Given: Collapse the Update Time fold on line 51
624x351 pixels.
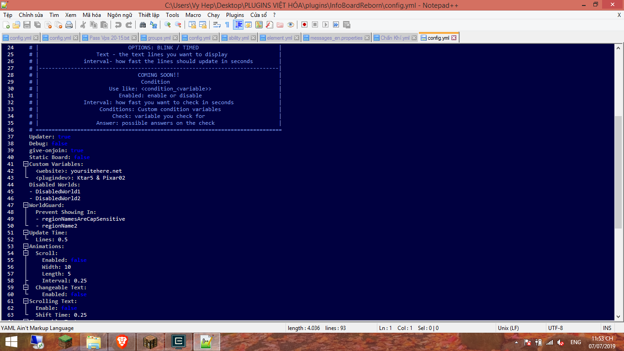Looking at the screenshot, I should [26, 233].
